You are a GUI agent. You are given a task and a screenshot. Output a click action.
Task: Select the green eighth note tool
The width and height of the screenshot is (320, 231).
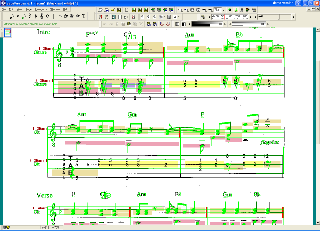pos(24,16)
